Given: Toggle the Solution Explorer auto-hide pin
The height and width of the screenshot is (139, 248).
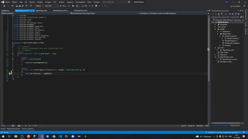Looking at the screenshot, I should pos(240,11).
